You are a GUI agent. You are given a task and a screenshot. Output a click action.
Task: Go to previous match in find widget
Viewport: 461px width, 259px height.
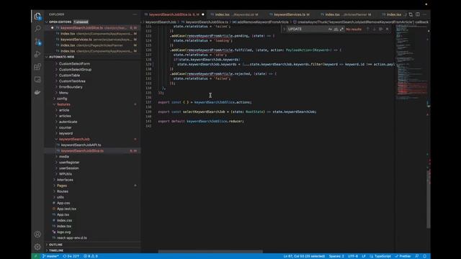368,29
